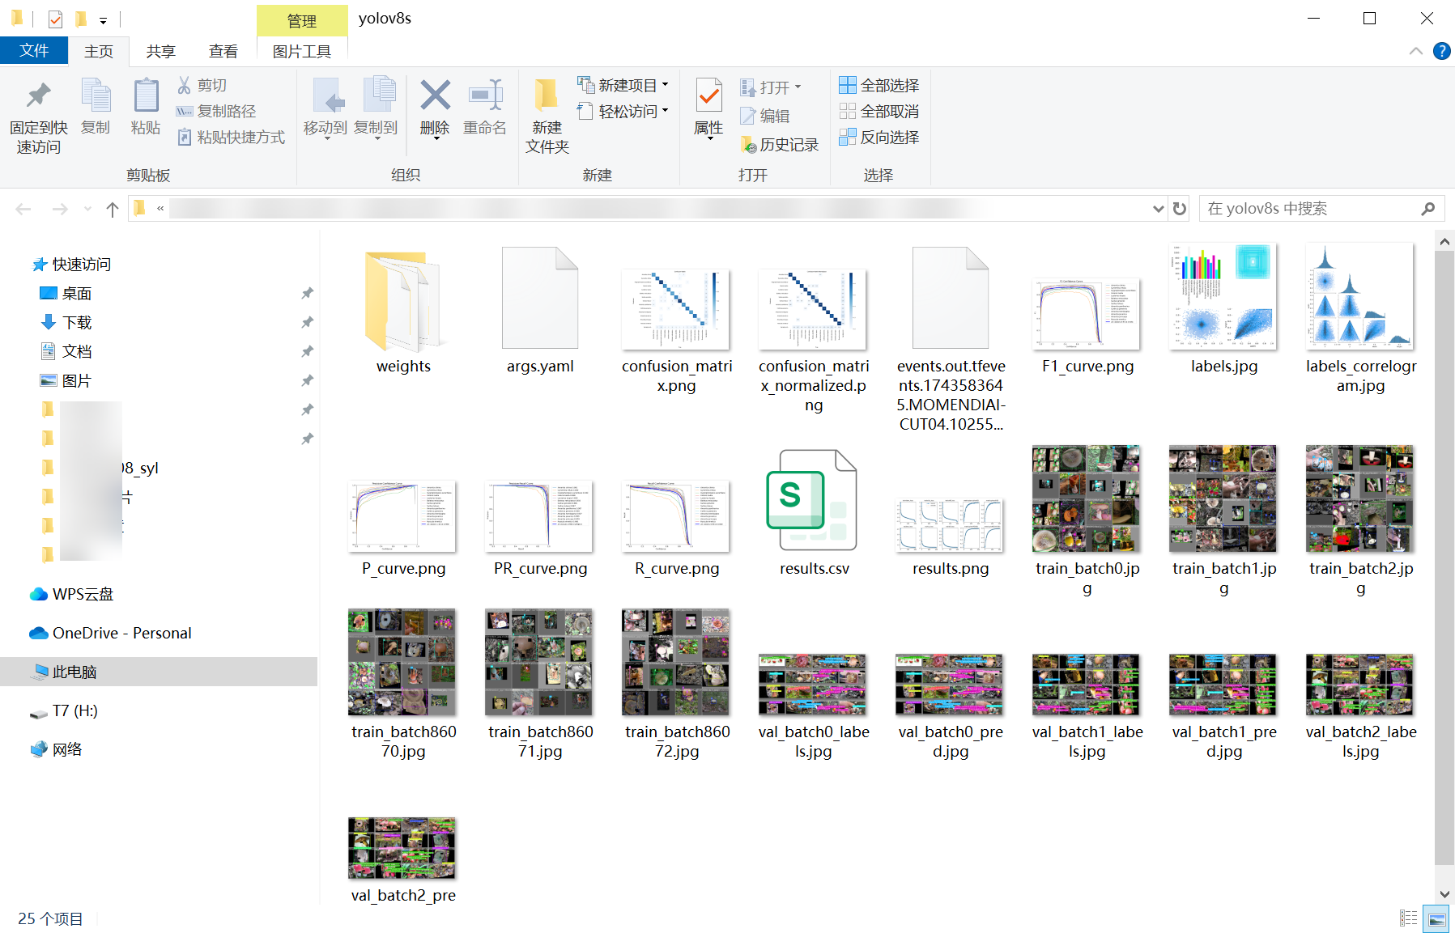The image size is (1455, 933).
Task: Expand the Open (打开) dropdown arrow
Action: pos(798,87)
